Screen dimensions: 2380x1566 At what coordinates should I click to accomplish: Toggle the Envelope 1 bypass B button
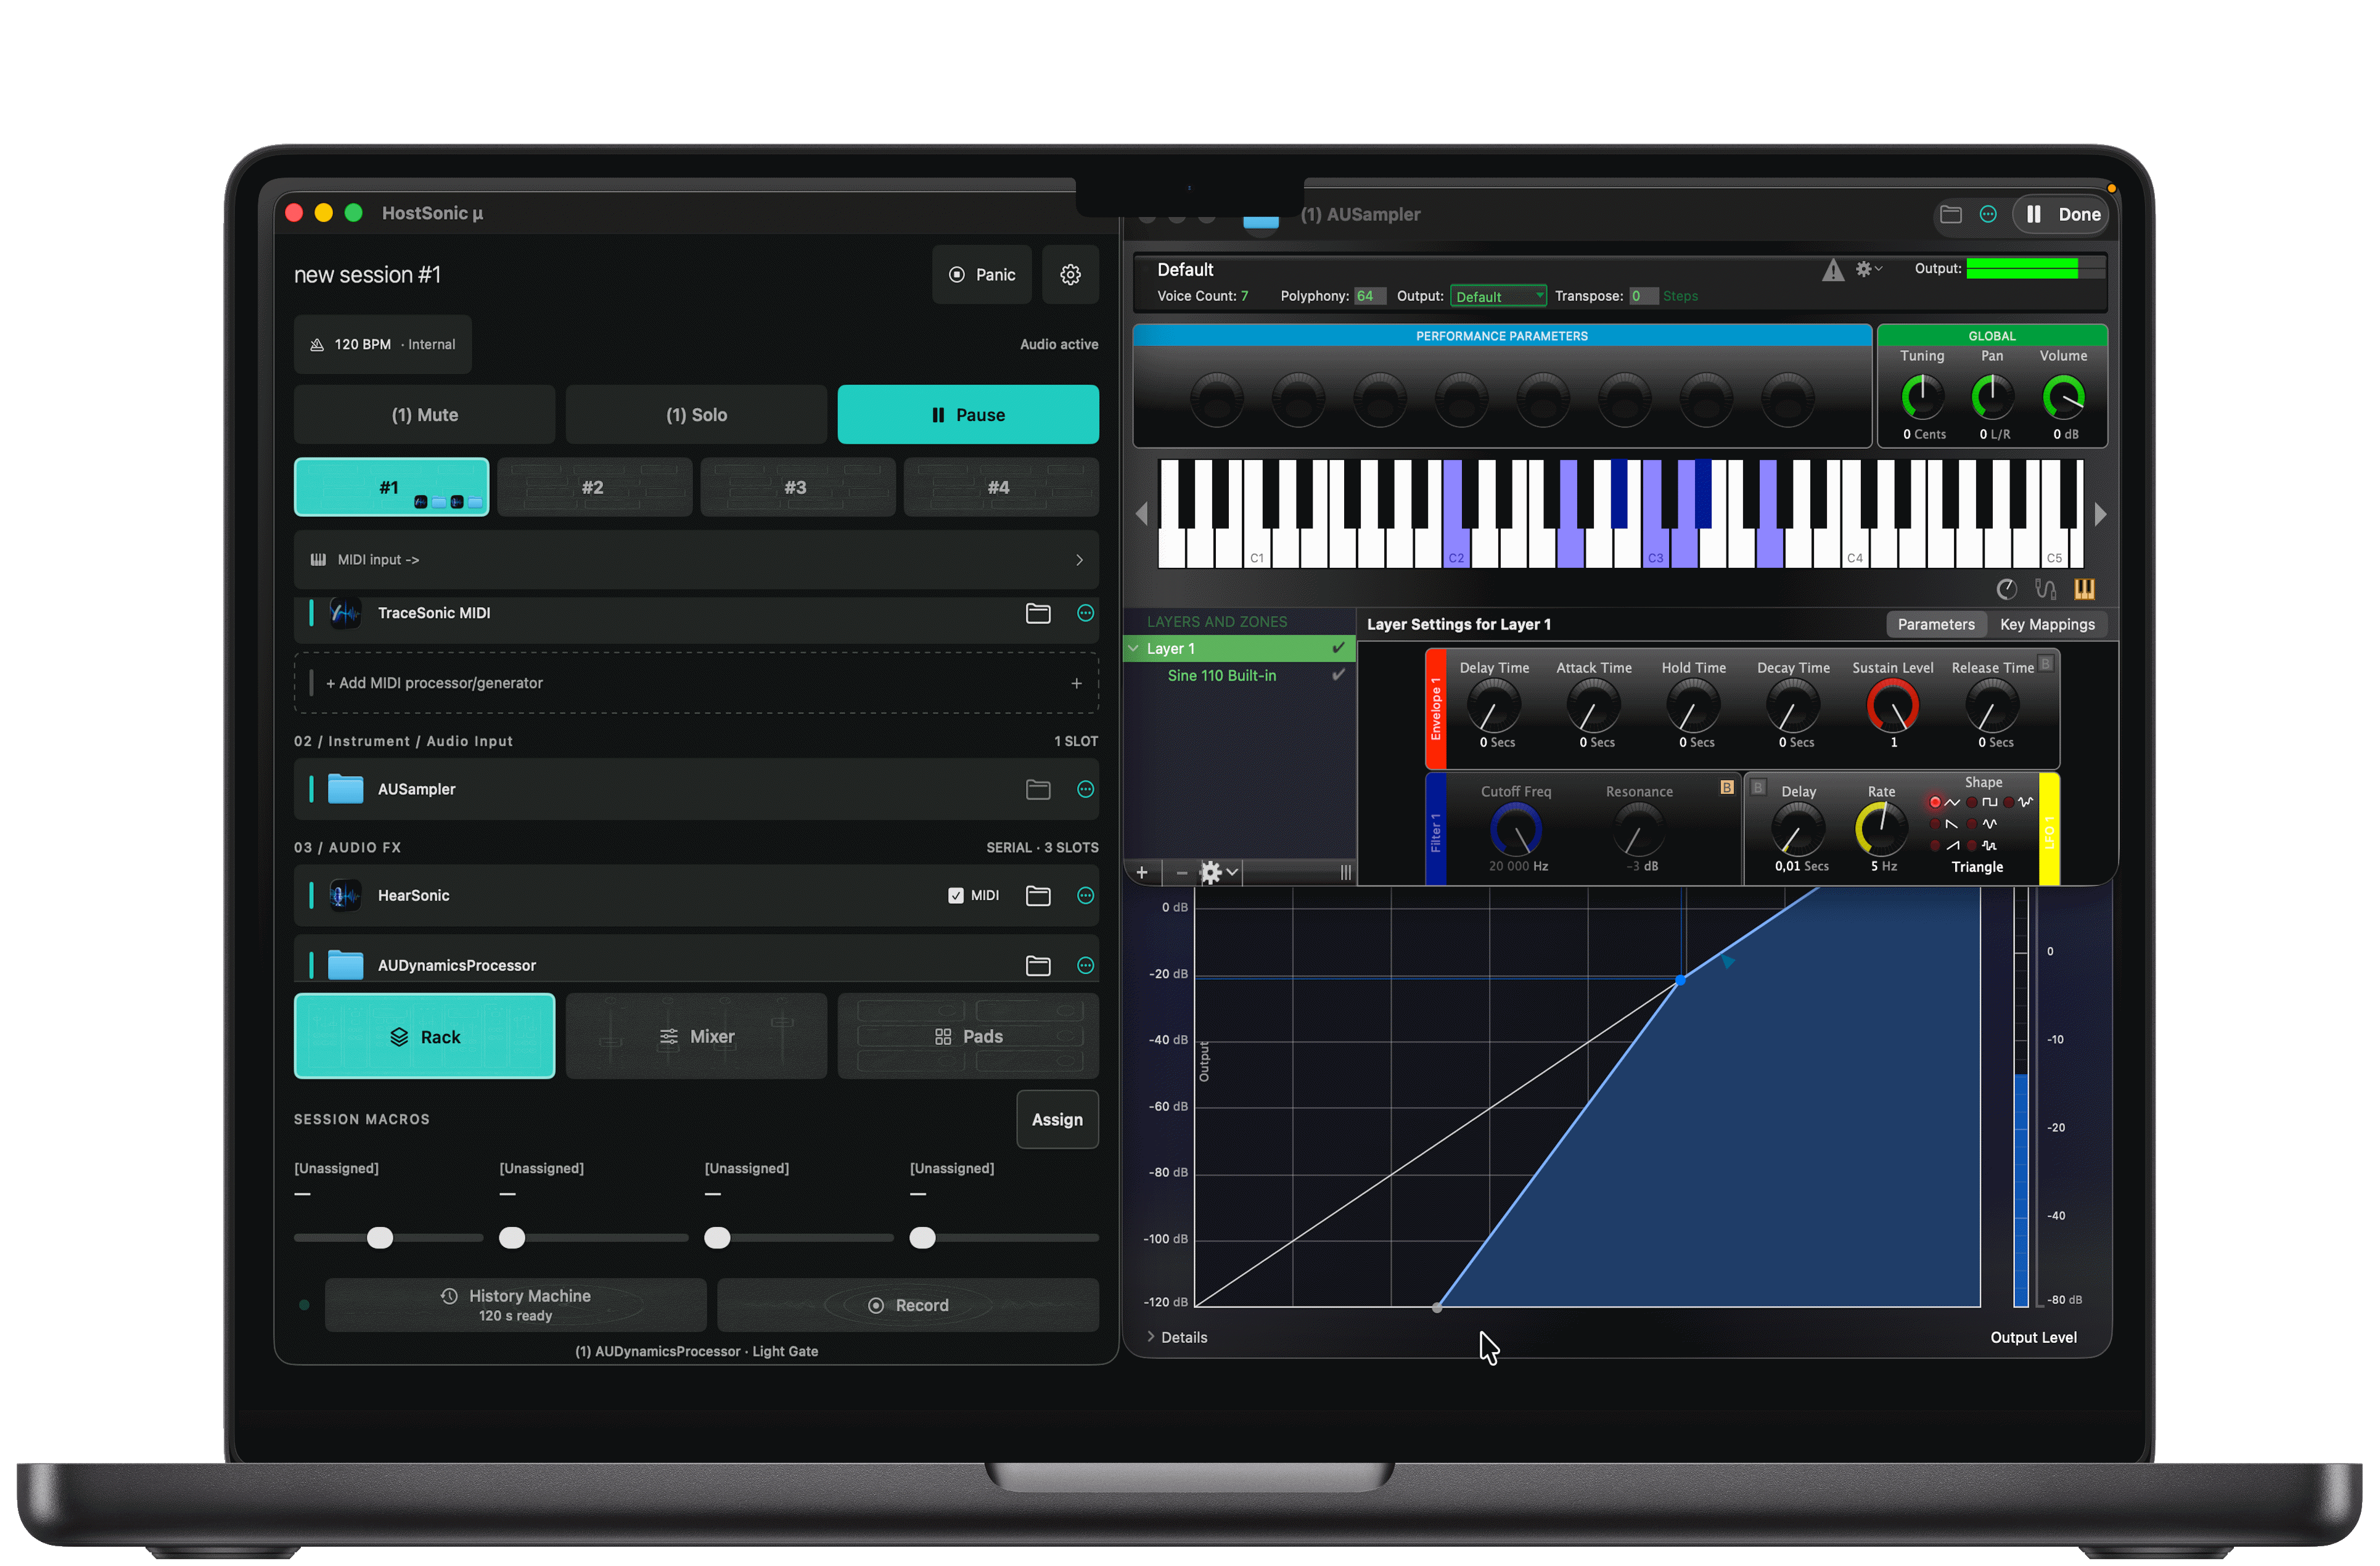[2046, 663]
